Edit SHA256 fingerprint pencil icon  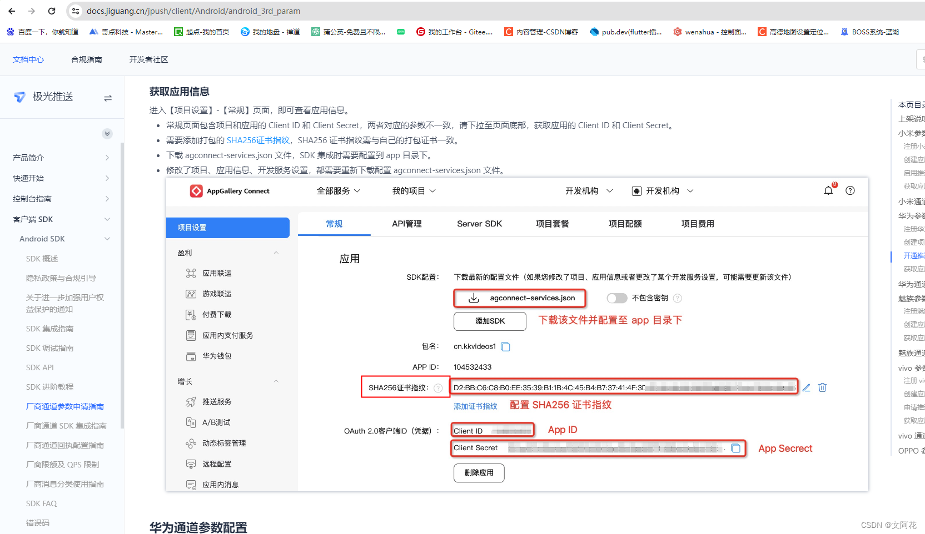tap(807, 387)
